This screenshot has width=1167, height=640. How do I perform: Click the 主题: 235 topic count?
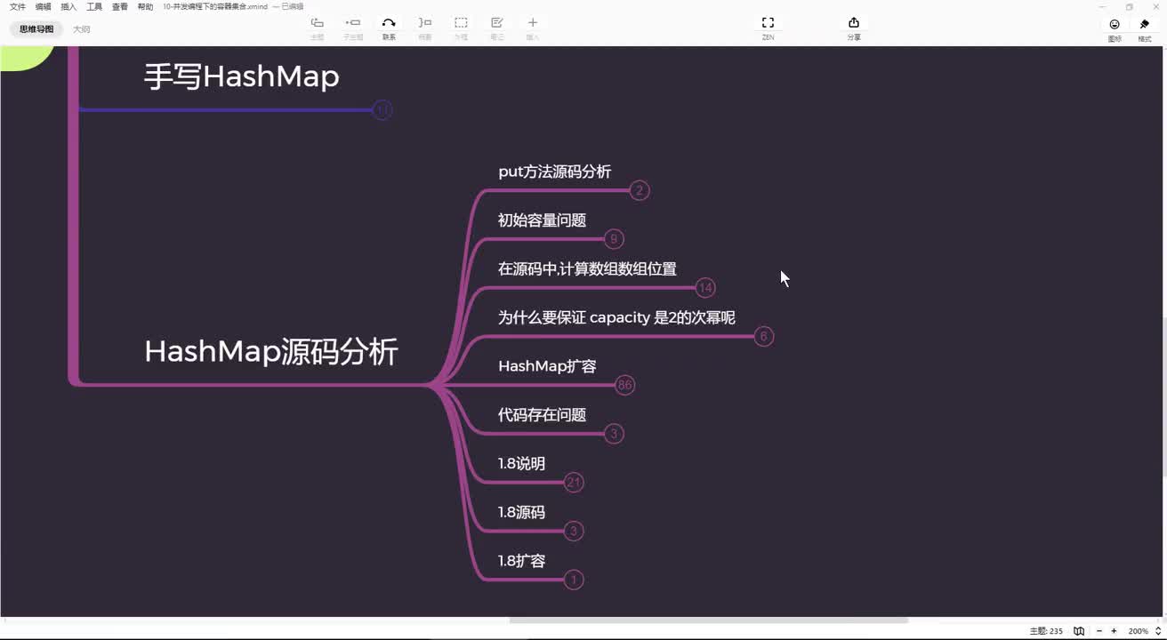tap(1046, 631)
